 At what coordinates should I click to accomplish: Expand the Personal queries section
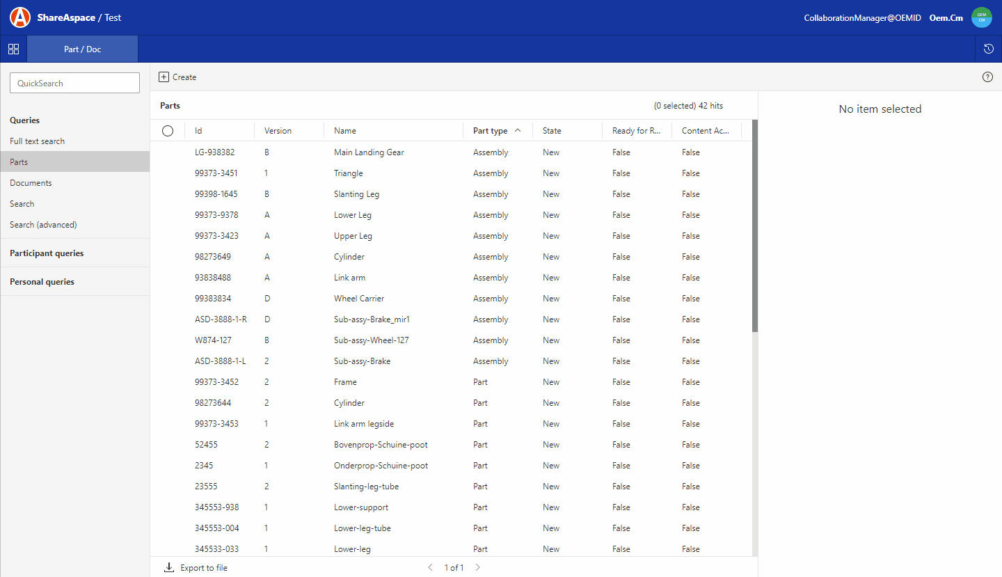[42, 282]
